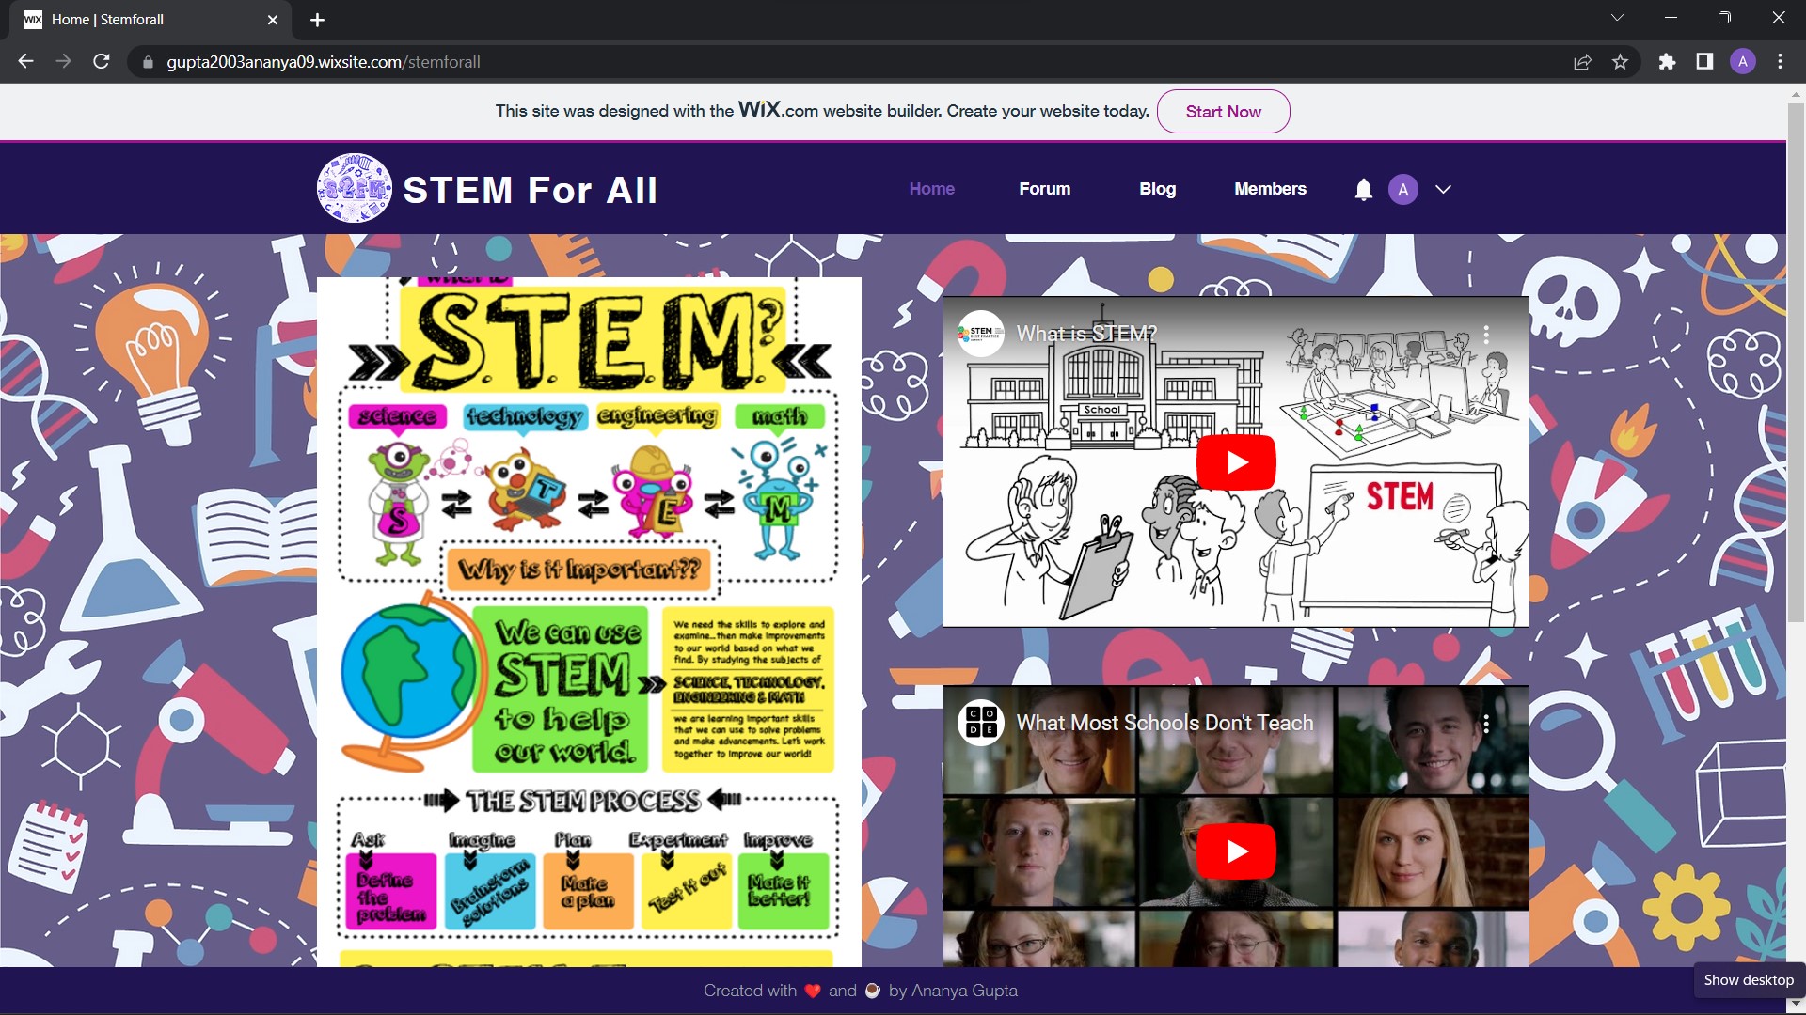Open the browser extensions puzzle icon
The width and height of the screenshot is (1806, 1015).
[1667, 62]
